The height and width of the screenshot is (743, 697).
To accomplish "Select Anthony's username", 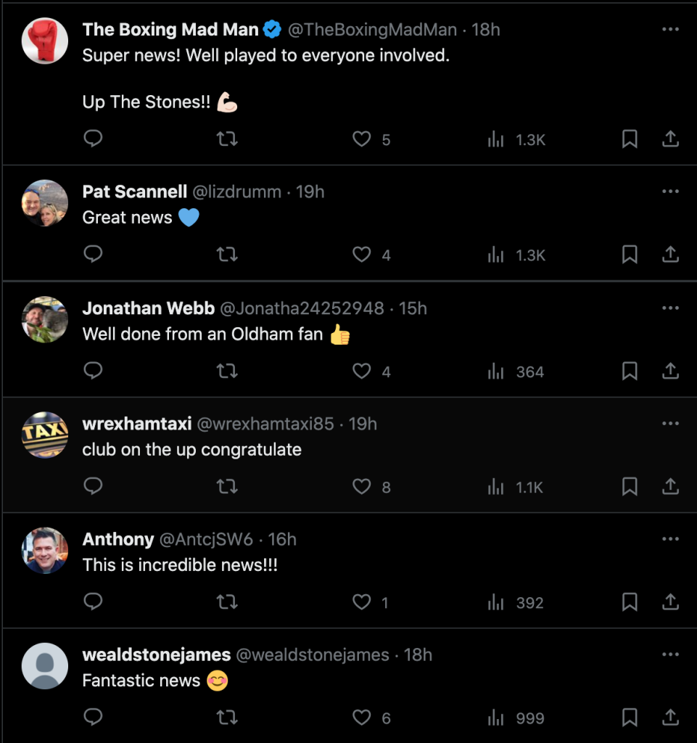I will (118, 539).
